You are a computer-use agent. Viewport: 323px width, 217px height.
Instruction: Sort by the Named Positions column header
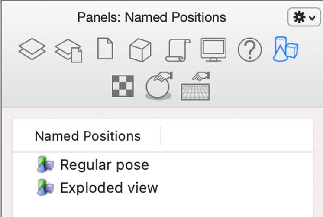[88, 136]
